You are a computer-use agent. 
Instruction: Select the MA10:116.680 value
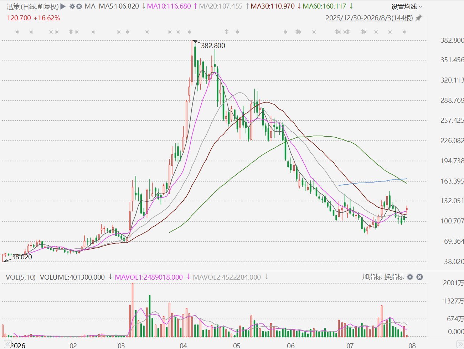(x=169, y=6)
